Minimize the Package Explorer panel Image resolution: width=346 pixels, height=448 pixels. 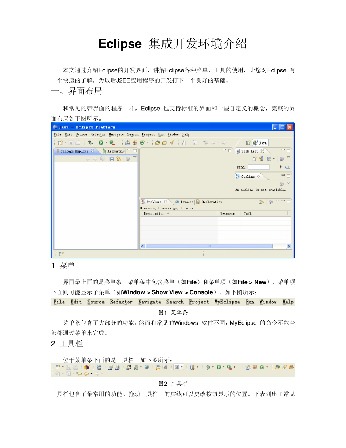(129, 150)
